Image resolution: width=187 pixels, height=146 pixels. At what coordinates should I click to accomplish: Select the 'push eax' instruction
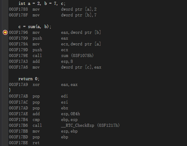tap(39, 38)
